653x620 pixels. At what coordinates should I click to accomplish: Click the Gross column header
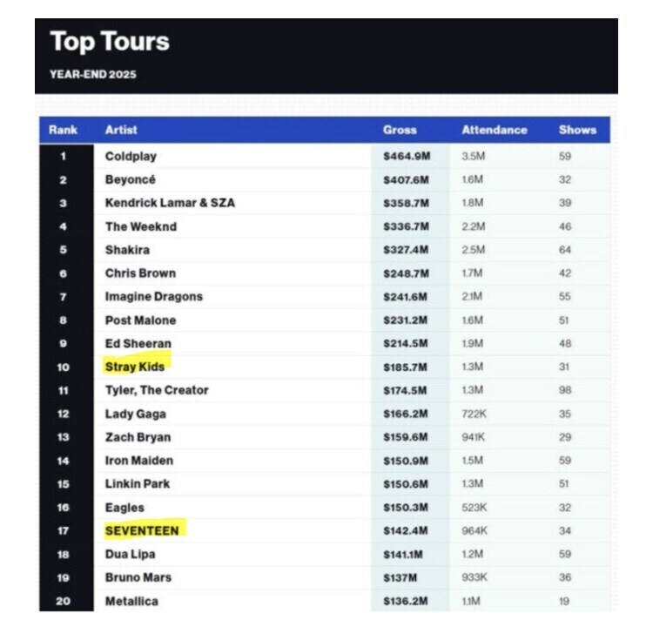coord(400,130)
